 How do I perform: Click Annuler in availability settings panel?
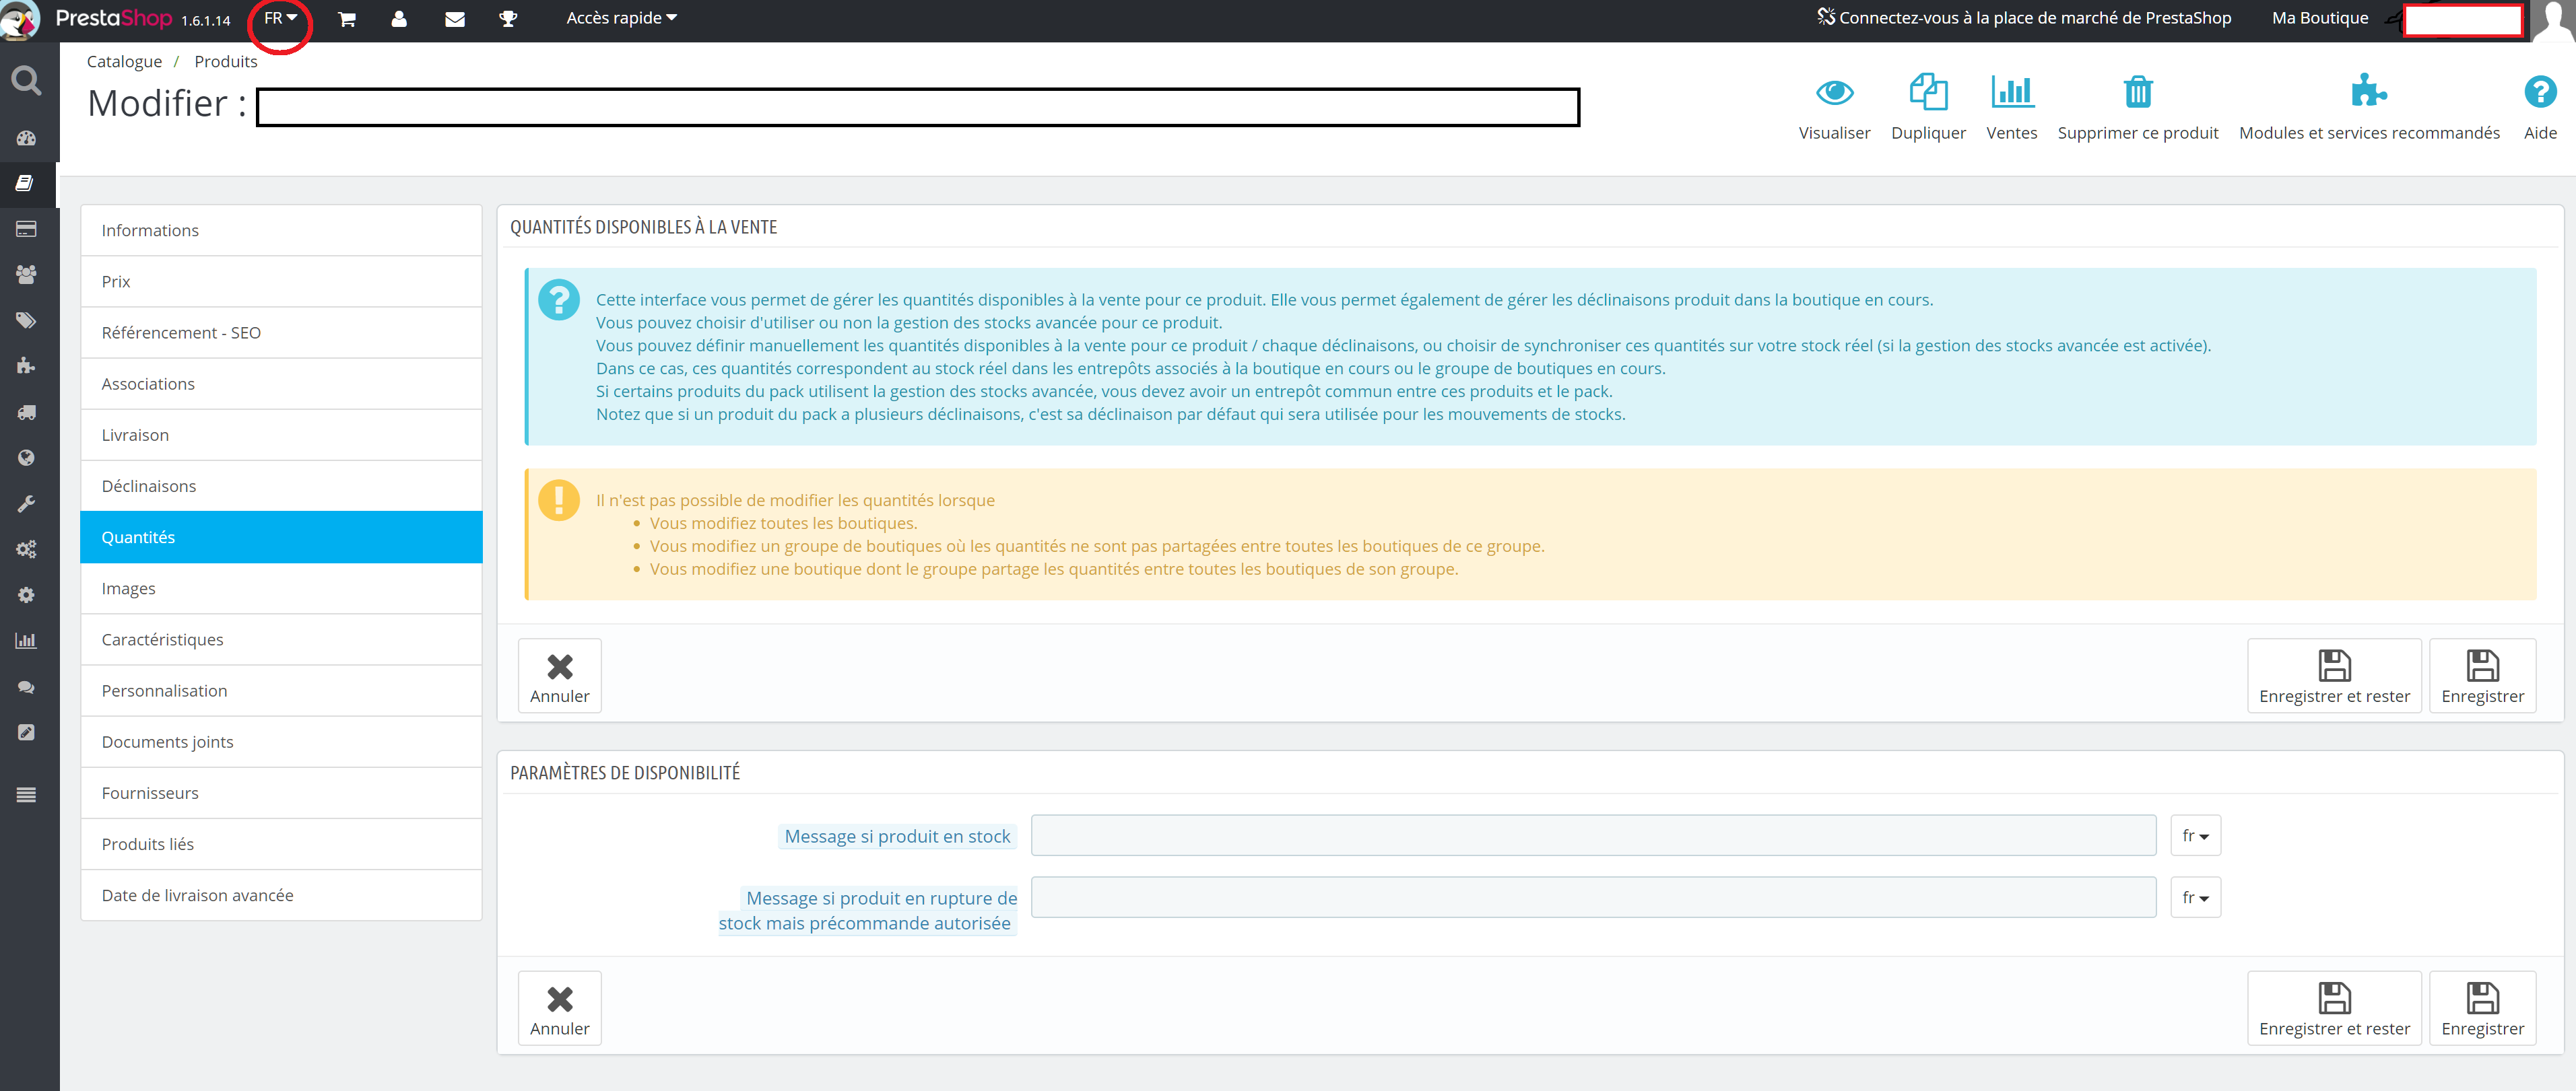pyautogui.click(x=559, y=1008)
